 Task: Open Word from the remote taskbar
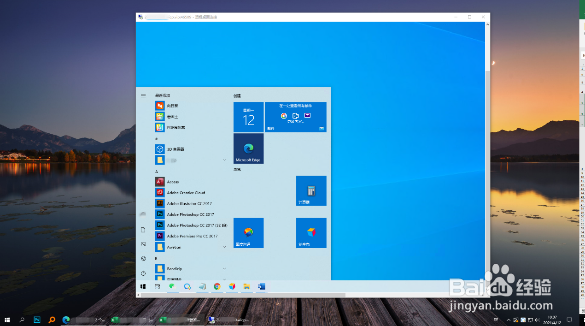(261, 286)
